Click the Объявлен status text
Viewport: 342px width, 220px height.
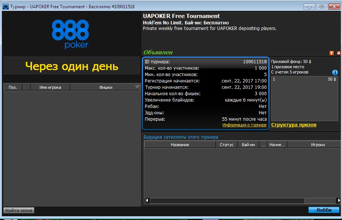click(x=158, y=52)
